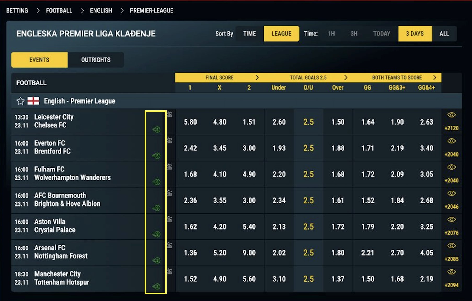The width and height of the screenshot is (472, 301).
Task: Click the cash-out icon for Aston Villa match
Action: click(157, 234)
